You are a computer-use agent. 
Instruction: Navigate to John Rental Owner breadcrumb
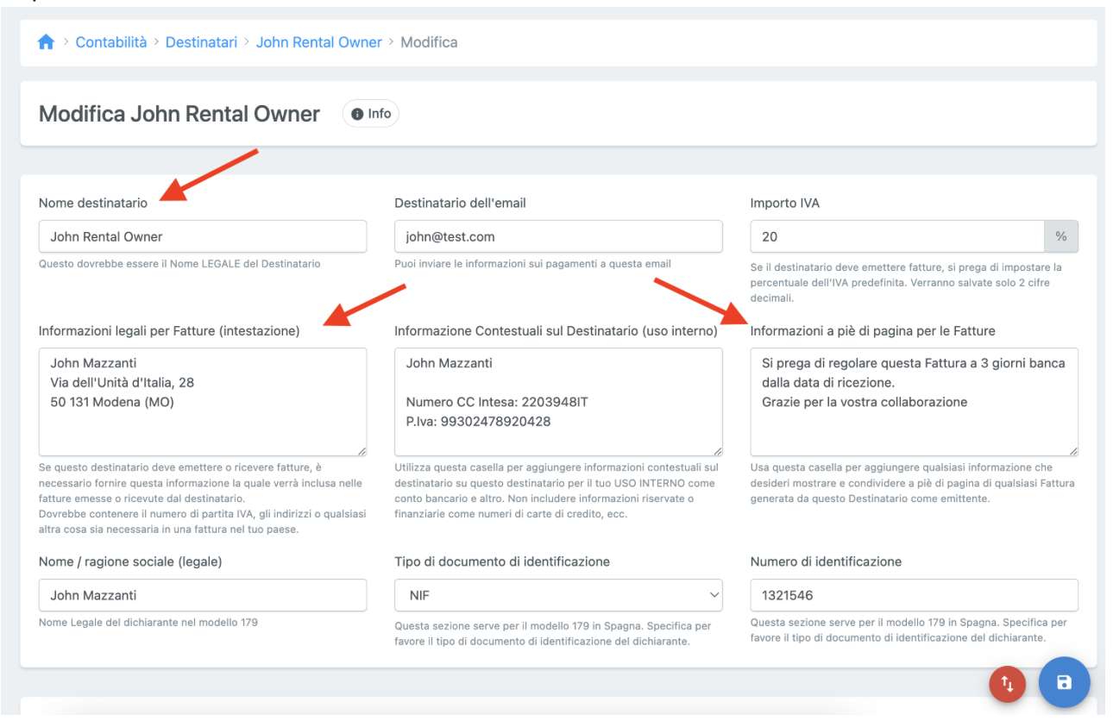click(318, 42)
